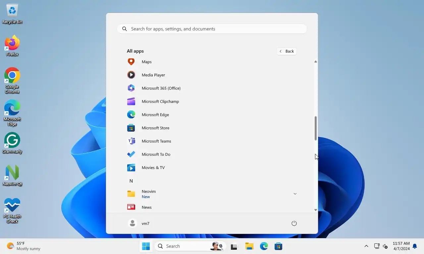The width and height of the screenshot is (424, 254).
Task: Jump to letter N section header
Action: click(x=131, y=181)
